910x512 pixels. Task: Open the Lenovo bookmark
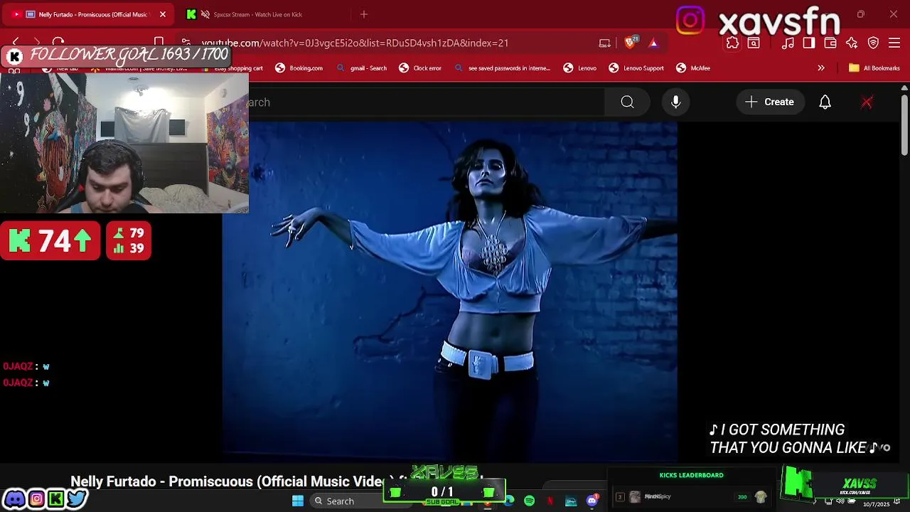tap(580, 68)
